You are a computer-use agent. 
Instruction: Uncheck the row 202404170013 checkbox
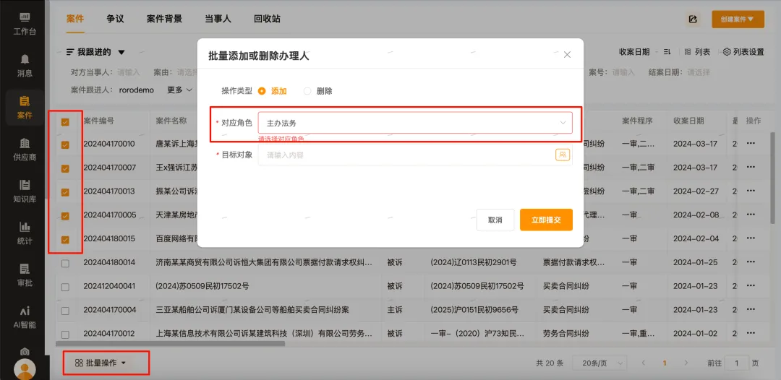(65, 192)
